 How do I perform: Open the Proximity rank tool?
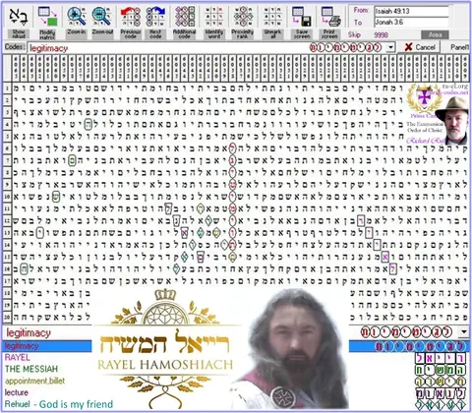[243, 17]
